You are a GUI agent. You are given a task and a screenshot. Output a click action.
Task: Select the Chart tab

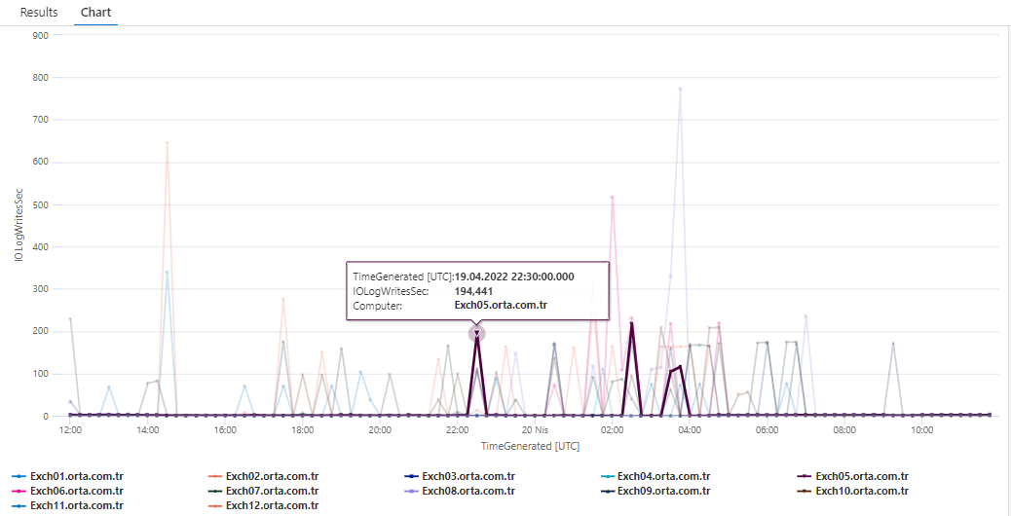[x=96, y=13]
